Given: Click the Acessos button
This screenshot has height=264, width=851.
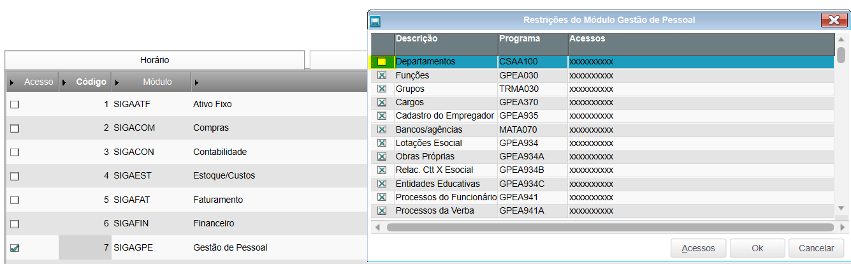Looking at the screenshot, I should pos(699,248).
